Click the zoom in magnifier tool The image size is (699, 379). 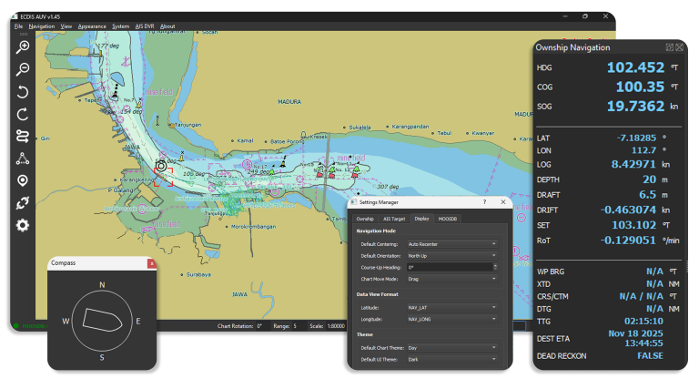pyautogui.click(x=23, y=47)
